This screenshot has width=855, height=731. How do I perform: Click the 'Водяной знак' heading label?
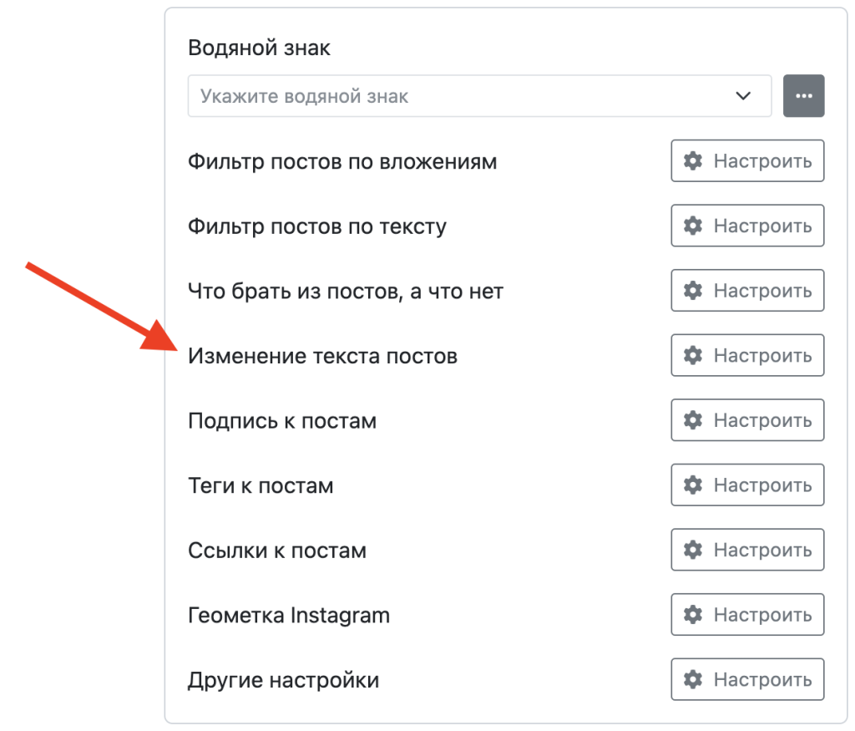pyautogui.click(x=259, y=48)
